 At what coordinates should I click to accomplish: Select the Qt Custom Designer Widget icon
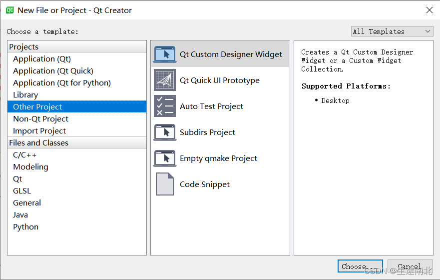165,54
